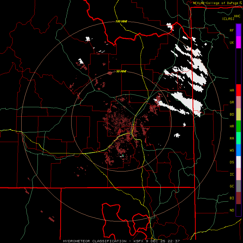Click the "100 NMI" range ring label

(x=121, y=21)
